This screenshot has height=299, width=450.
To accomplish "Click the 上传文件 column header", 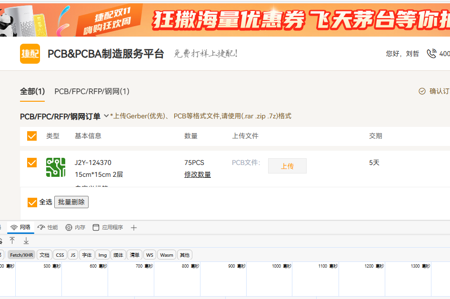I will tap(245, 136).
